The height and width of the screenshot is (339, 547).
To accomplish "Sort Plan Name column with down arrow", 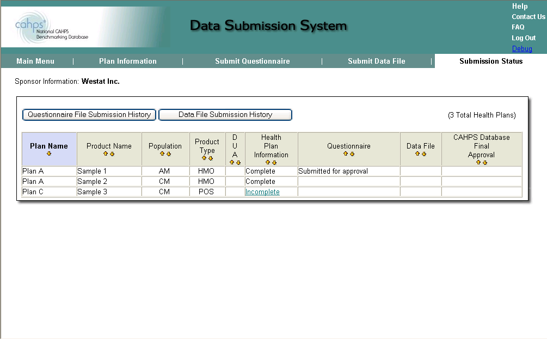I will (x=49, y=154).
